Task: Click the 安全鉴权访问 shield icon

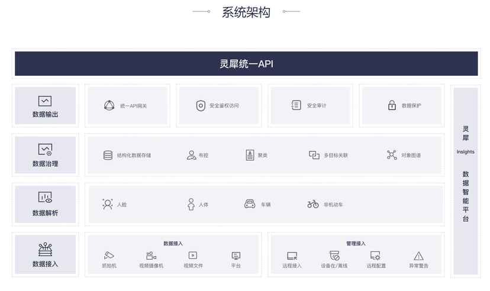Action: pos(201,105)
